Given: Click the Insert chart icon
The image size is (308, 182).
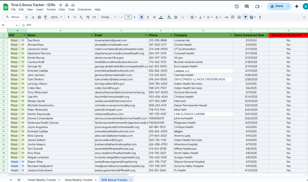Looking at the screenshot, I should pos(239,17).
